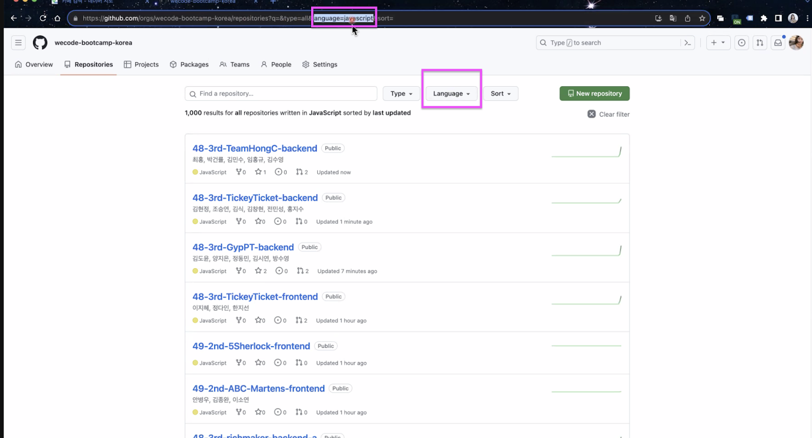Viewport: 812px width, 438px height.
Task: Switch to the Projects tab
Action: tap(142, 64)
